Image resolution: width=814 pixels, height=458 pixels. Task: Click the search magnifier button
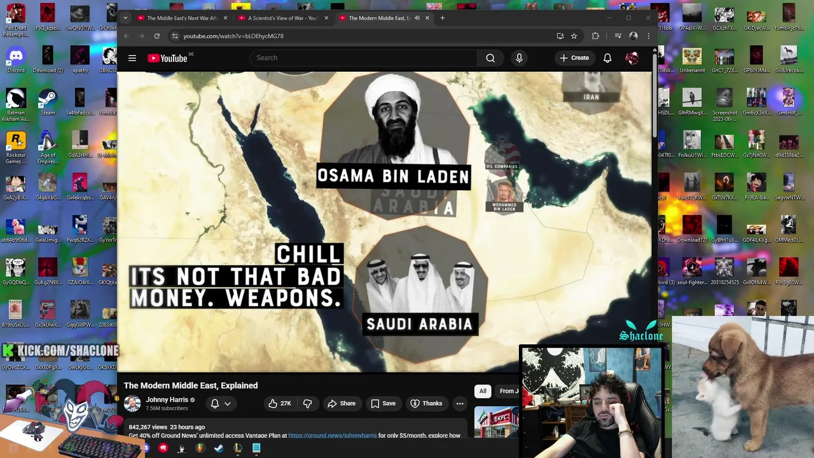tap(490, 58)
